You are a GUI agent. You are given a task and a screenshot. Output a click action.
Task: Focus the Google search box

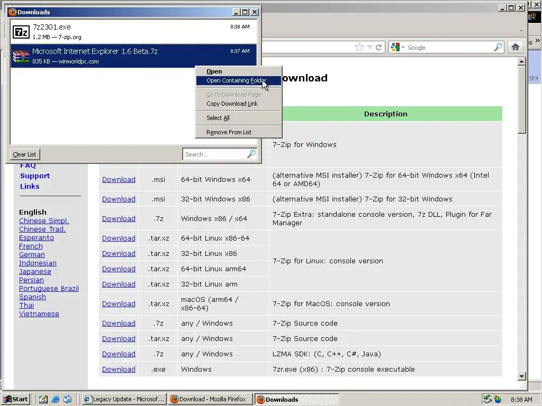(x=449, y=47)
